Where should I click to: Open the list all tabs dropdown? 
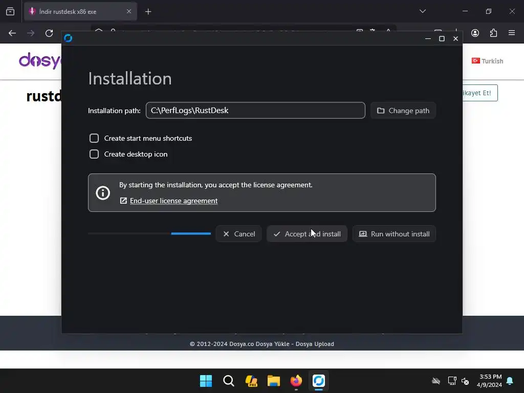pyautogui.click(x=423, y=11)
